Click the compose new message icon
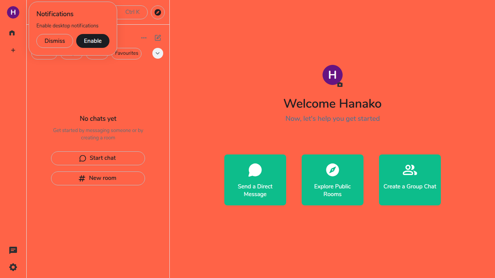Image resolution: width=495 pixels, height=278 pixels. coord(158,38)
